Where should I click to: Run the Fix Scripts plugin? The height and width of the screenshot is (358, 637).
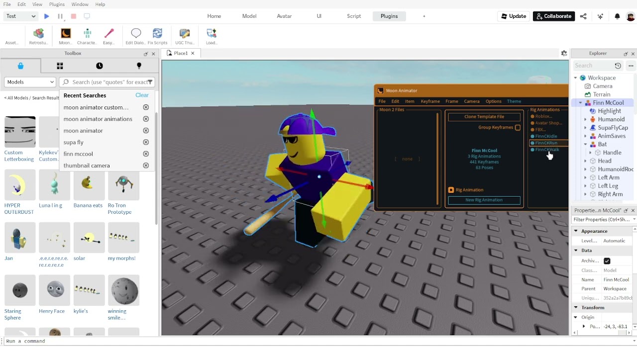[x=157, y=36]
